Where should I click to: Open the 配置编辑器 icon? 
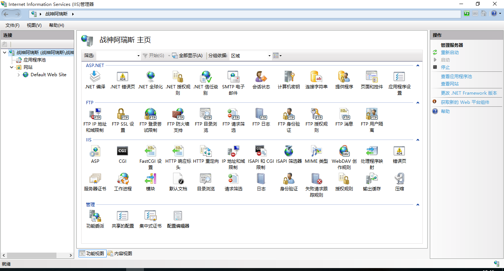[x=178, y=216]
